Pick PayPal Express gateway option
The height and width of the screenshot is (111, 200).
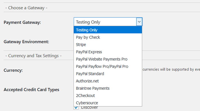pyautogui.click(x=108, y=52)
